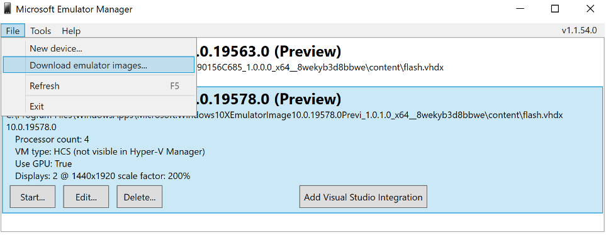
Task: Open the File menu
Action: point(13,31)
